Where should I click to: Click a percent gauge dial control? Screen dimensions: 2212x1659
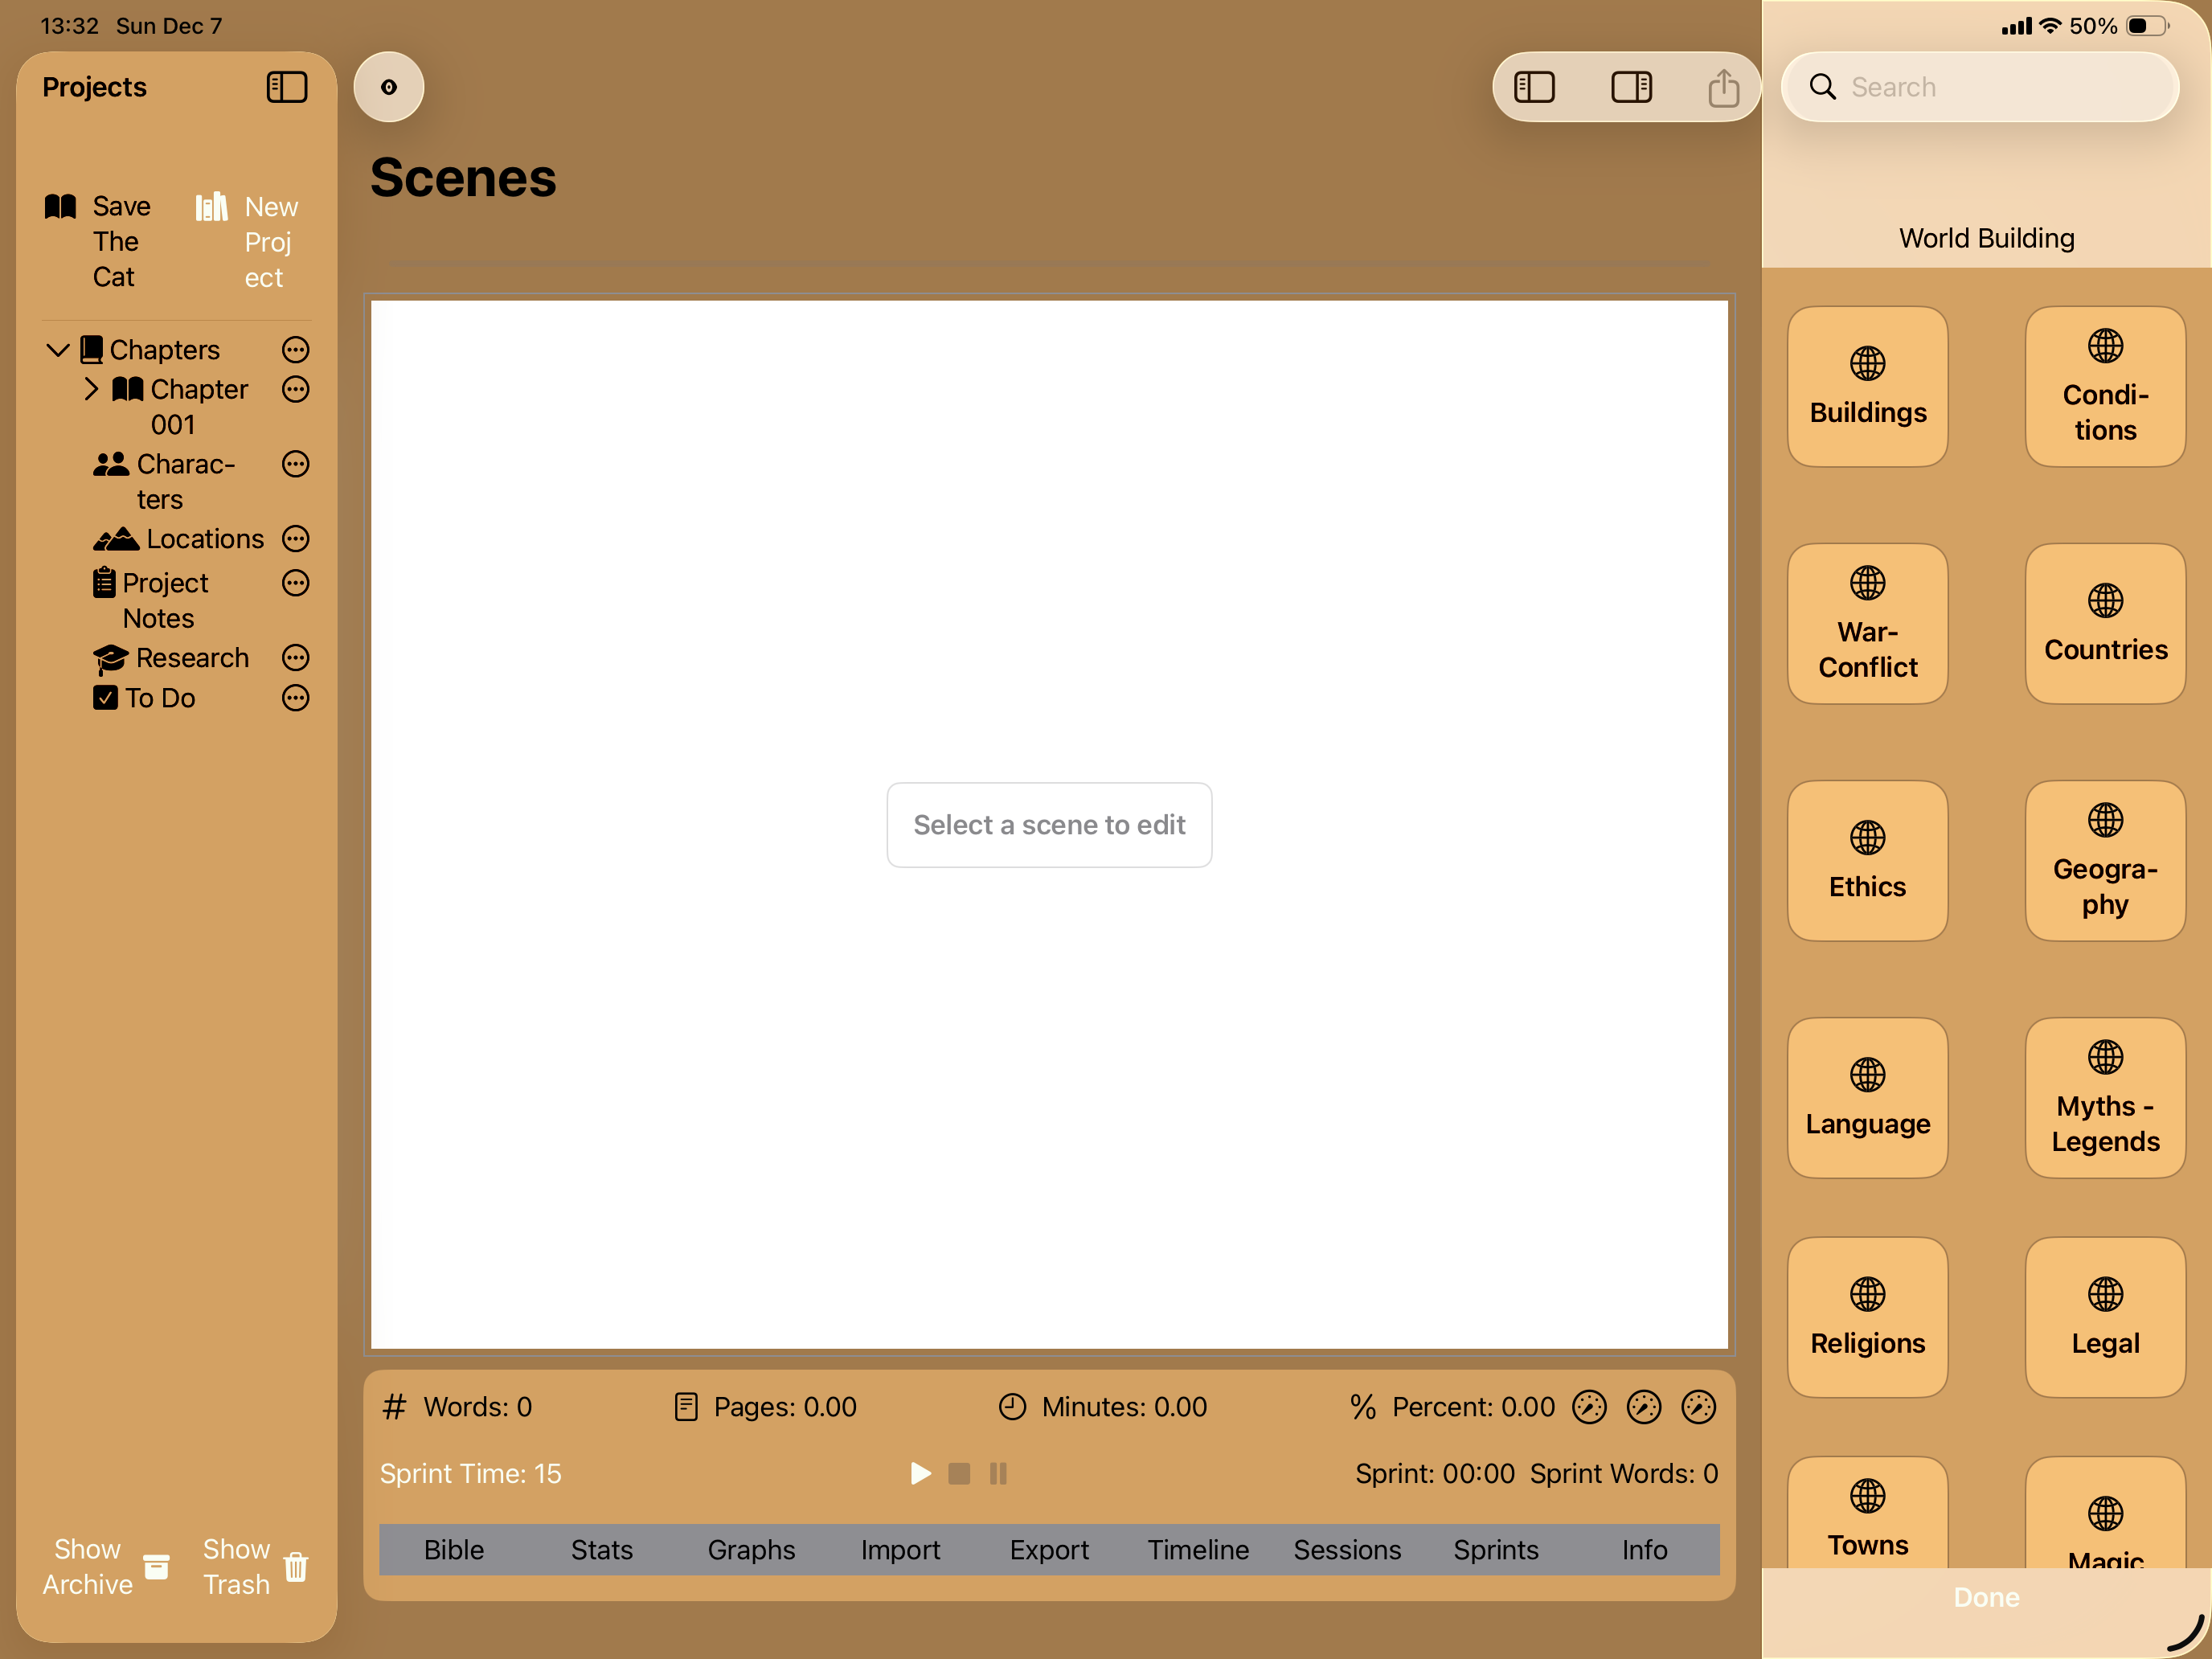tap(1589, 1406)
